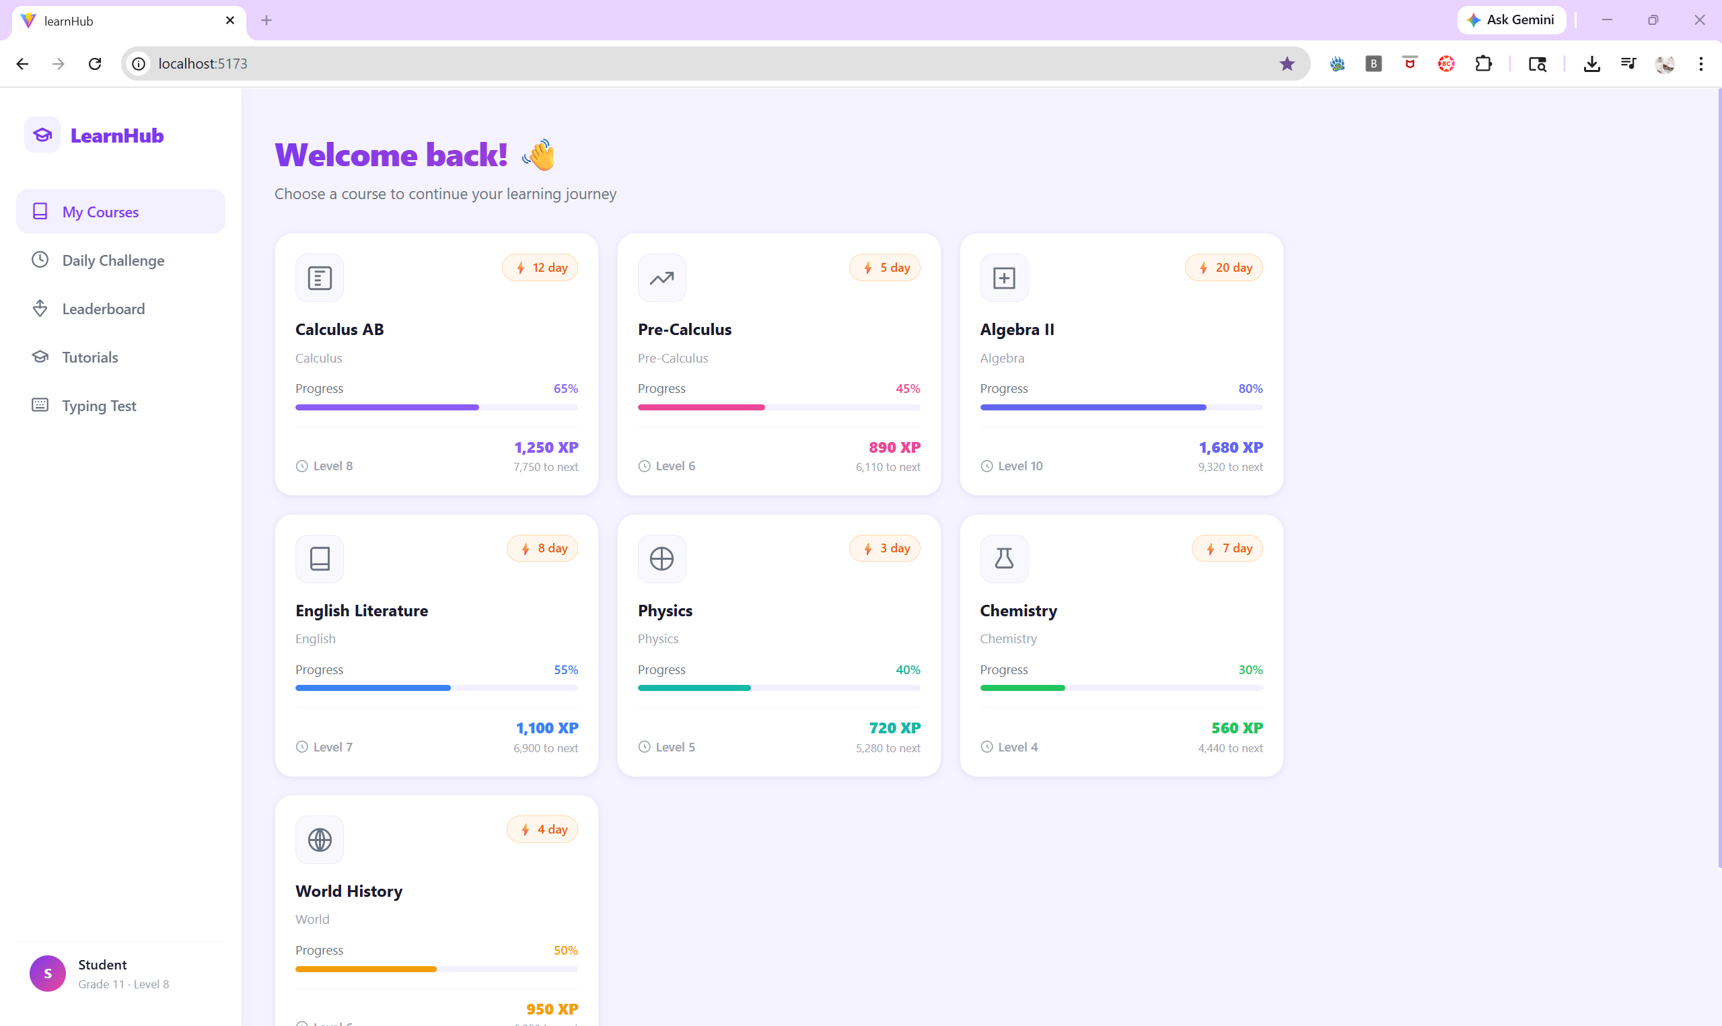Image resolution: width=1722 pixels, height=1026 pixels.
Task: Bookmark page with the star icon
Action: (1287, 64)
